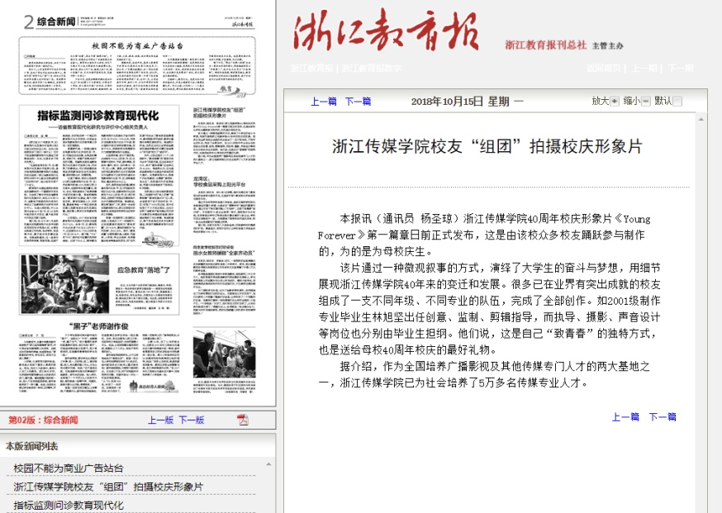The image size is (722, 513).
Task: Go to next article via top 下一篇 link
Action: pyautogui.click(x=358, y=102)
